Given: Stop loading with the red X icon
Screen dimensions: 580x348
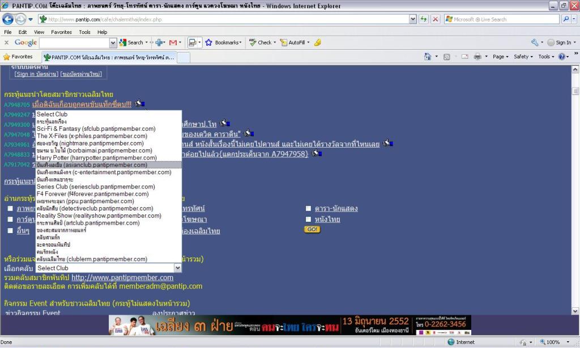Looking at the screenshot, I should [x=436, y=19].
